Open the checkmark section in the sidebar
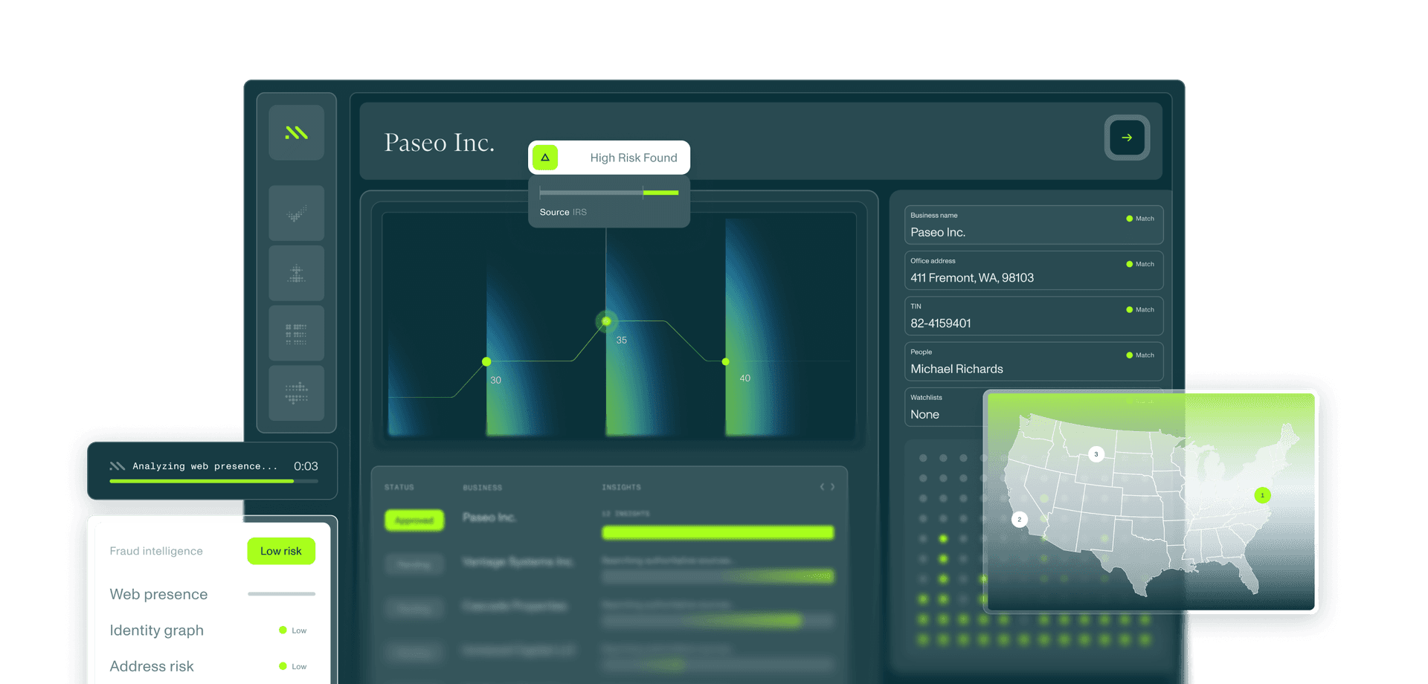The image size is (1428, 684). point(296,214)
